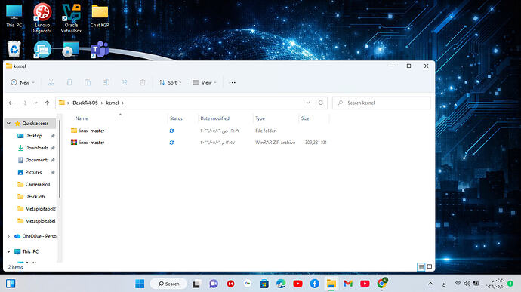Open Microsoft Teams desktop shortcut
Screen dimensions: 521x292
(100, 50)
